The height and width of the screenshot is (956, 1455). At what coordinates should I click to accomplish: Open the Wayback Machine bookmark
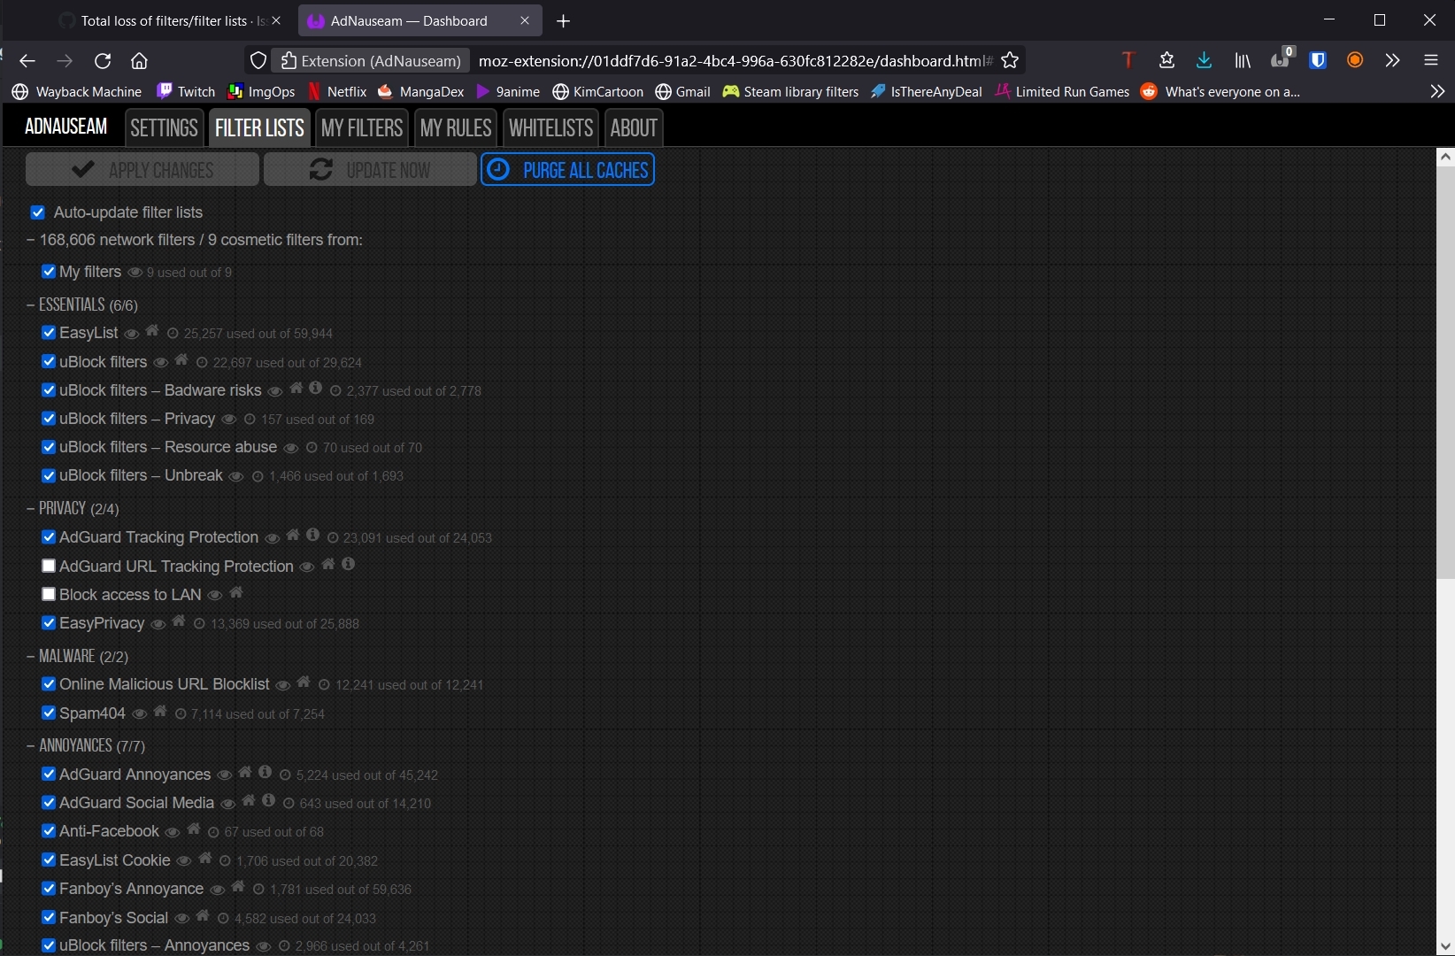pos(88,91)
